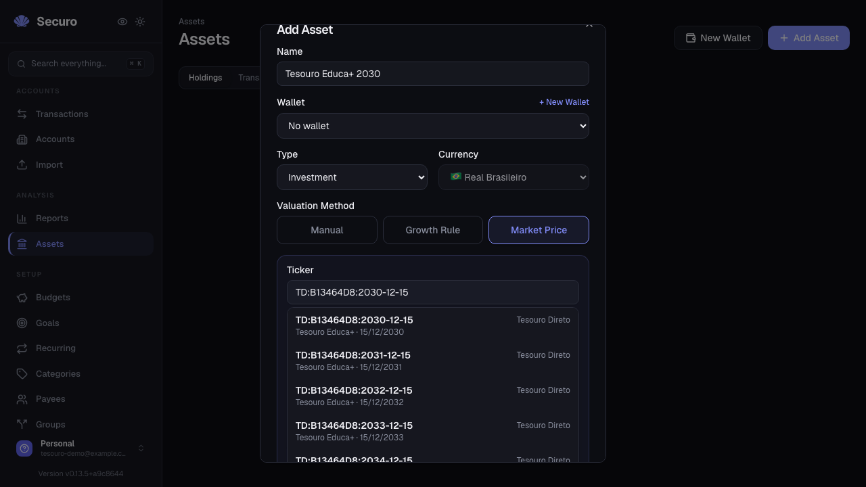Viewport: 866px width, 487px height.
Task: Toggle the eye privacy icon
Action: tap(122, 22)
